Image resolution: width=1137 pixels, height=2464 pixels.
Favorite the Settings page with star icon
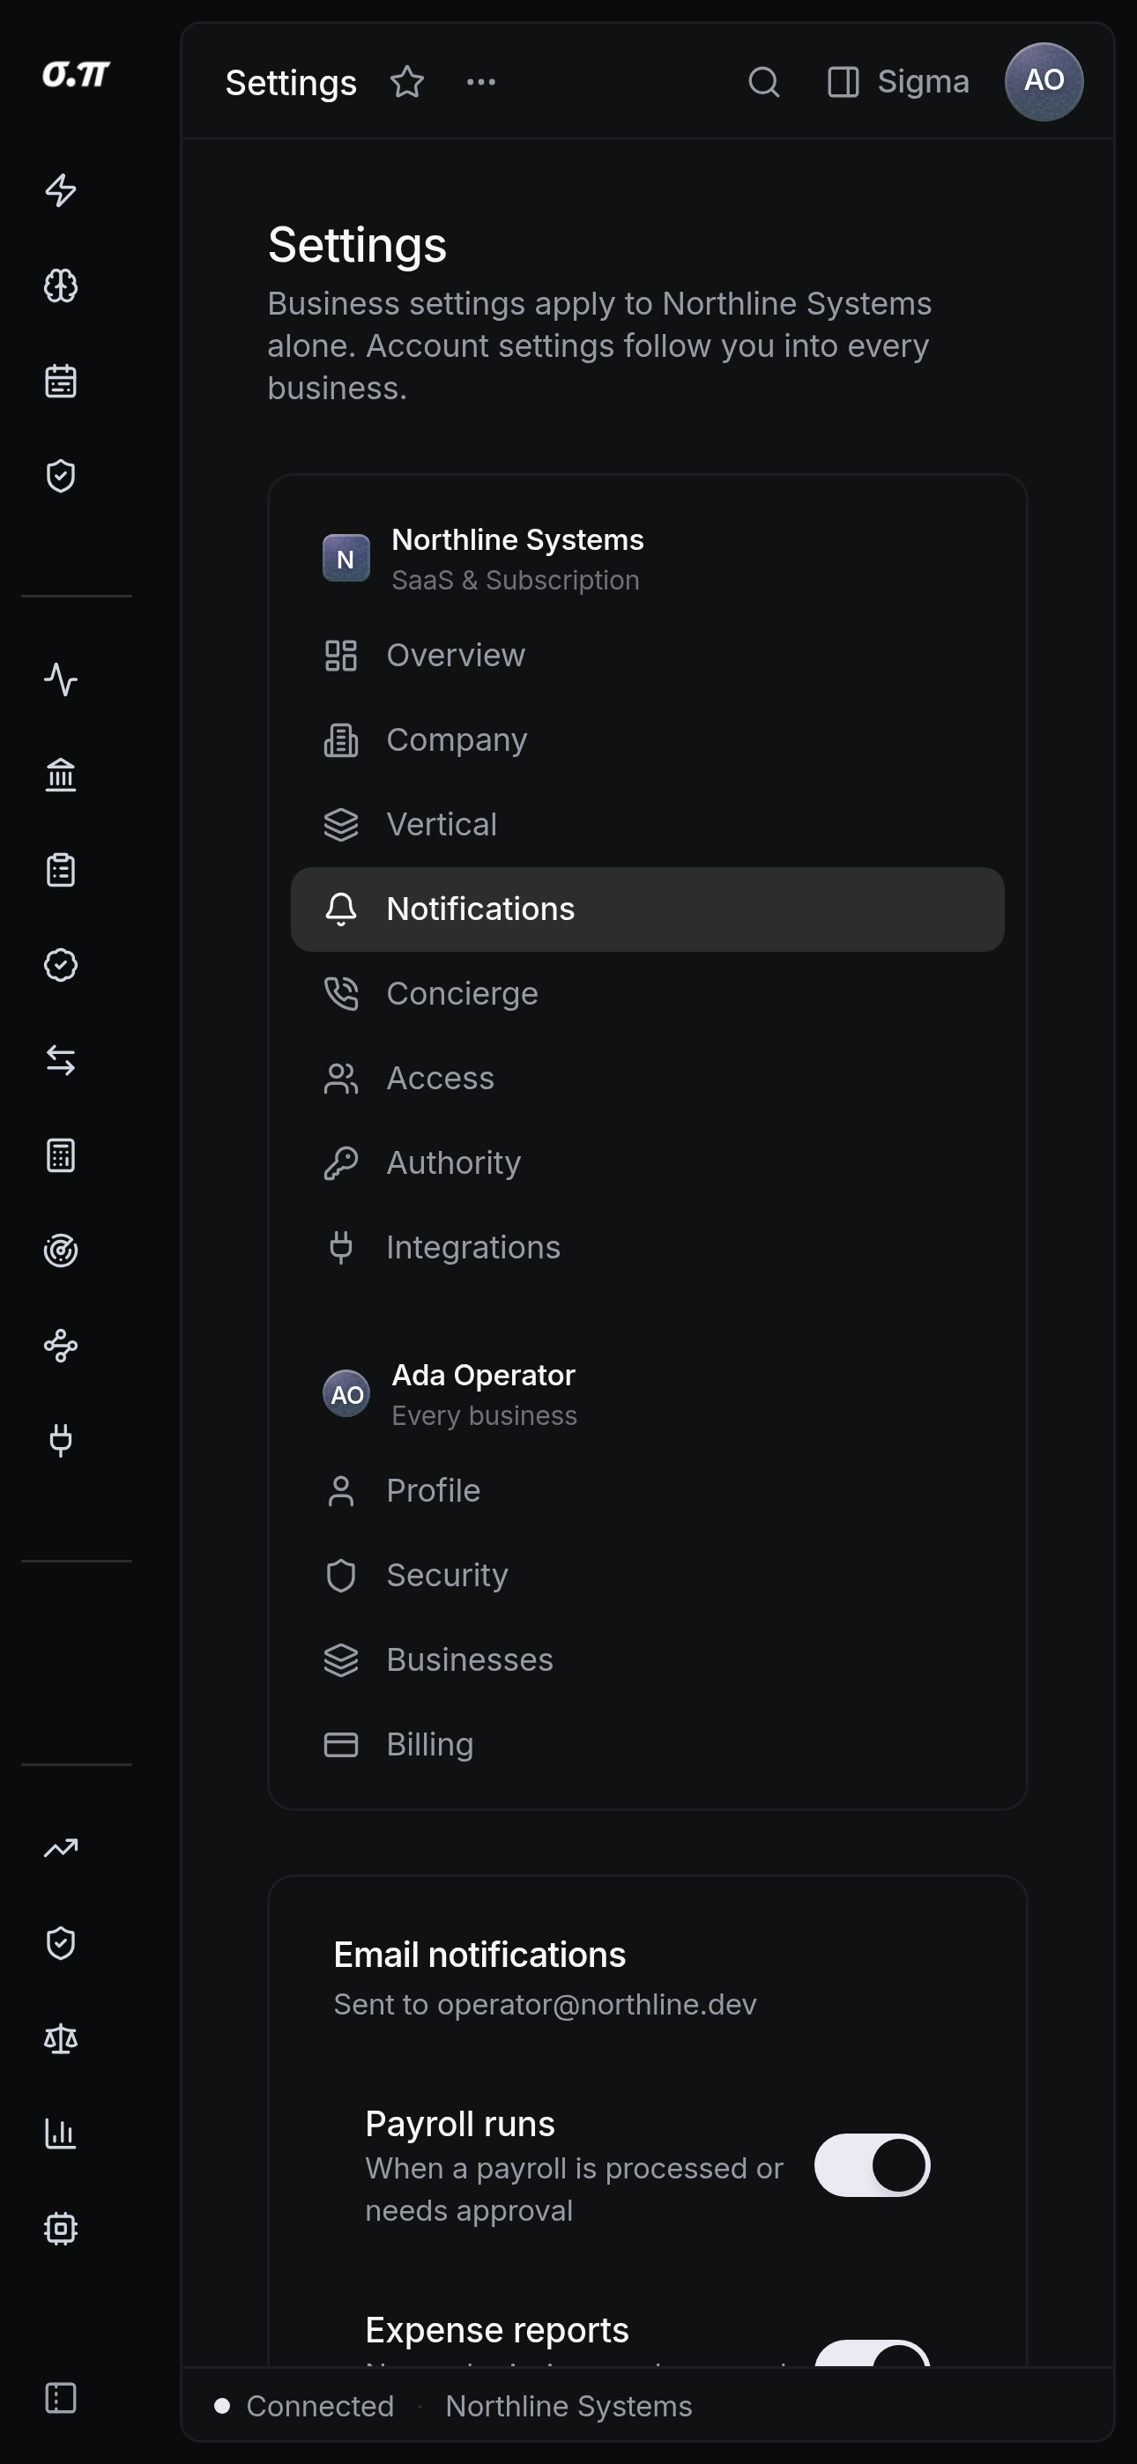[406, 82]
